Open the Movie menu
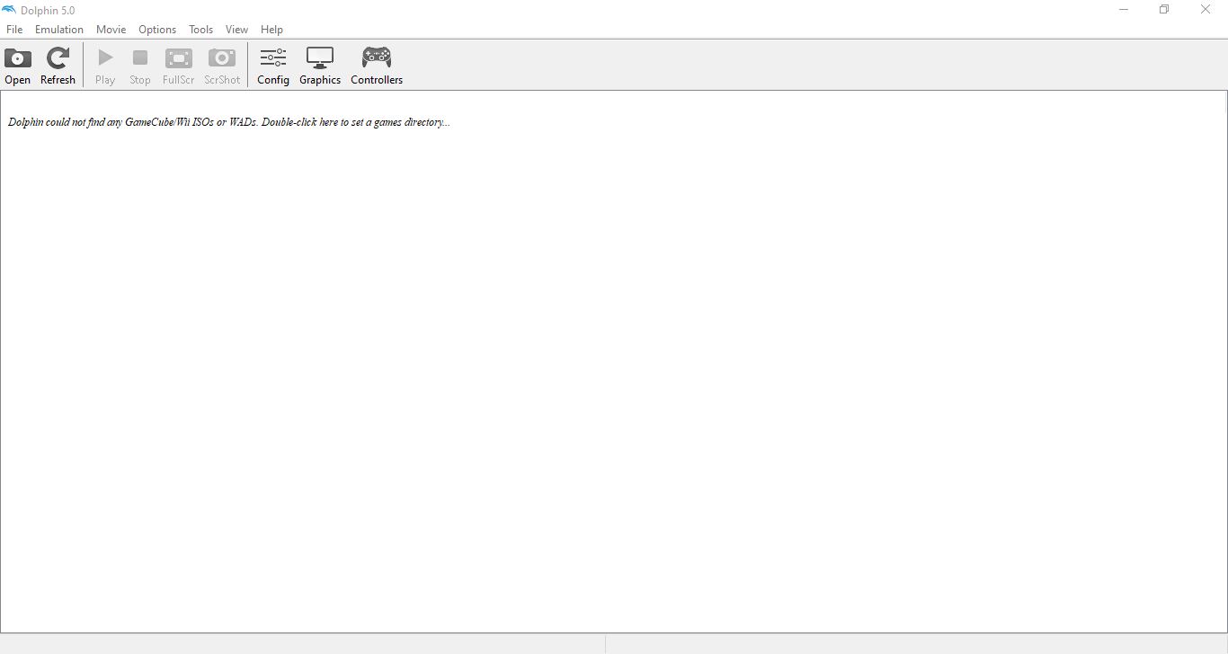This screenshot has width=1228, height=654. pyautogui.click(x=111, y=30)
